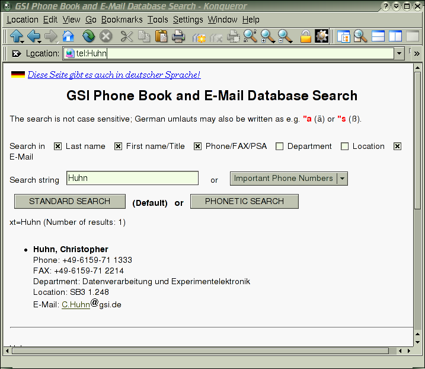Screen dimensions: 425x369
Task: Click the greyed Forward arrow icon
Action: point(51,36)
